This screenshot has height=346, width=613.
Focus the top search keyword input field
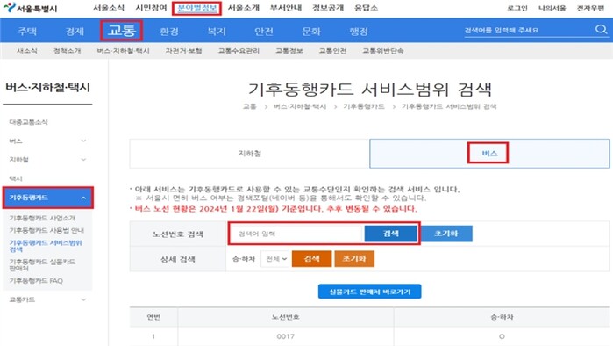coord(528,30)
